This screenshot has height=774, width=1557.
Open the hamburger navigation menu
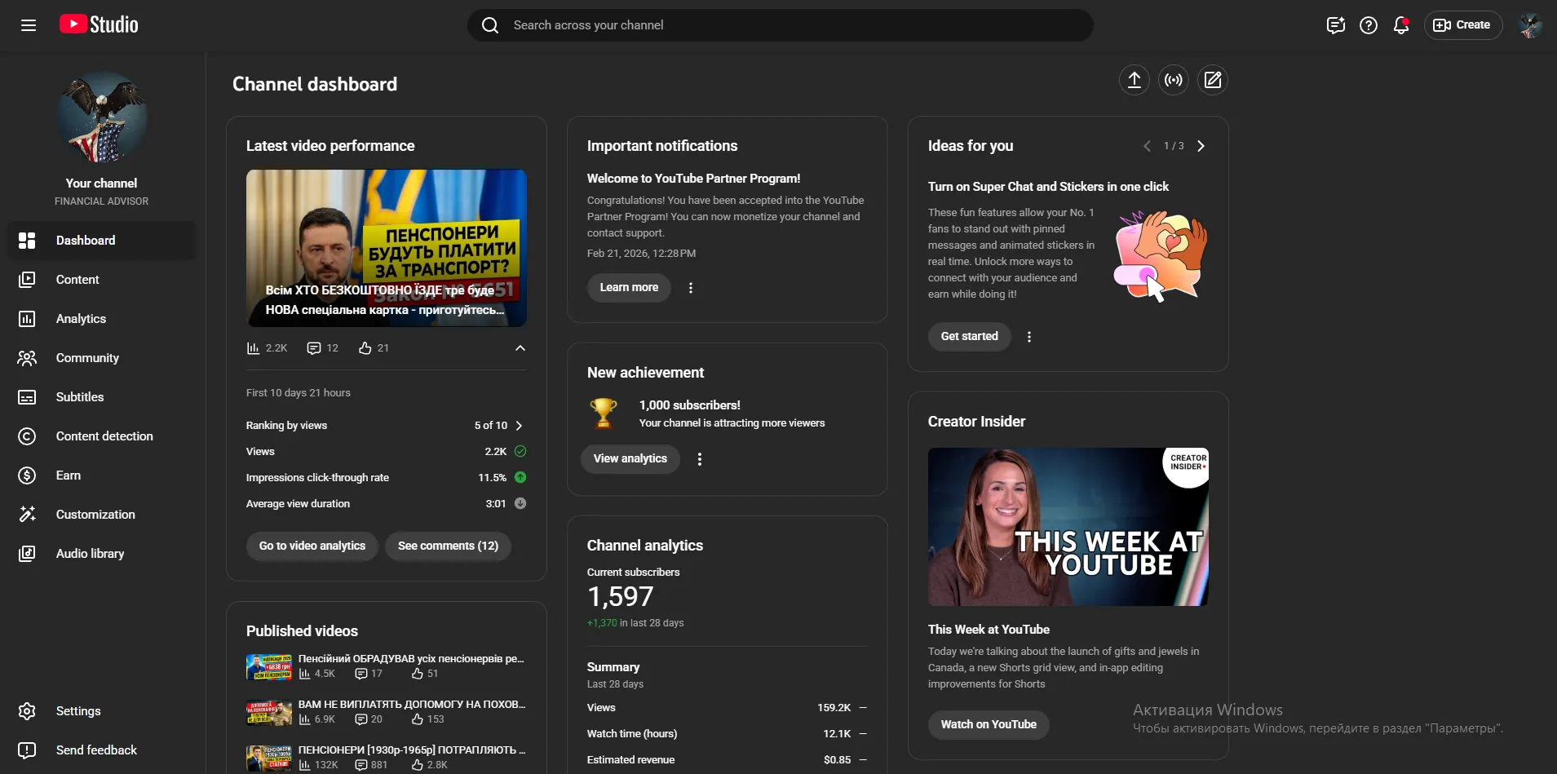tap(29, 25)
